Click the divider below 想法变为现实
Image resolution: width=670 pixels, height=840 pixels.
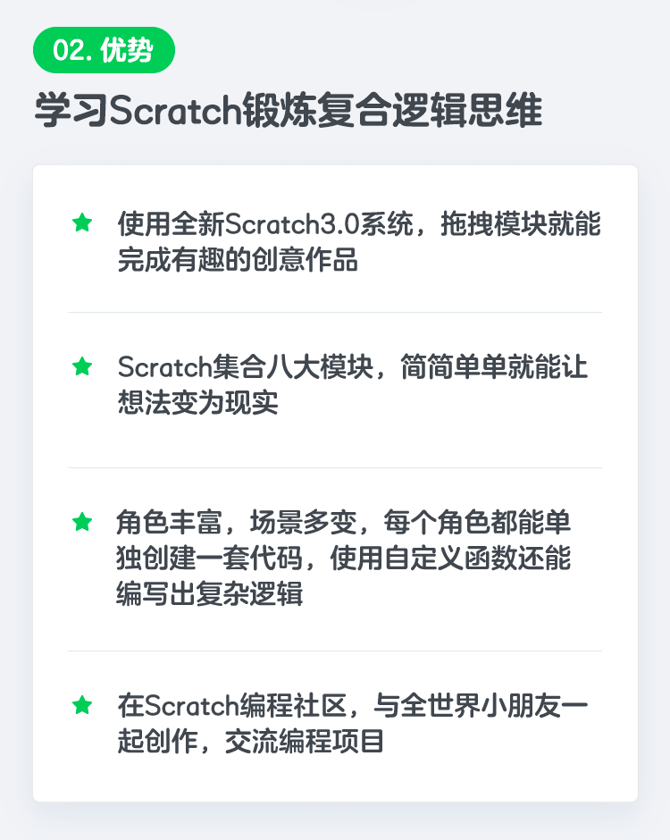click(335, 467)
